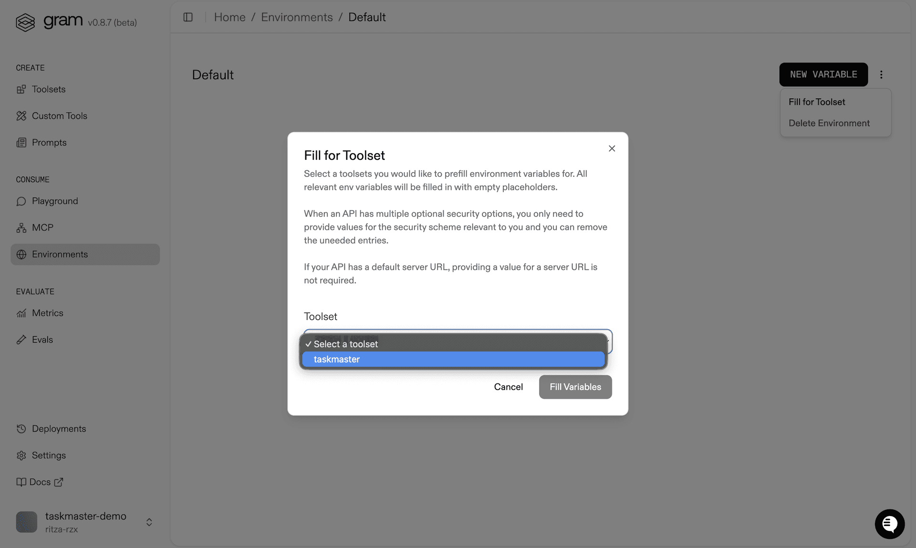Select the MCP sidebar icon
916x548 pixels.
pyautogui.click(x=21, y=227)
